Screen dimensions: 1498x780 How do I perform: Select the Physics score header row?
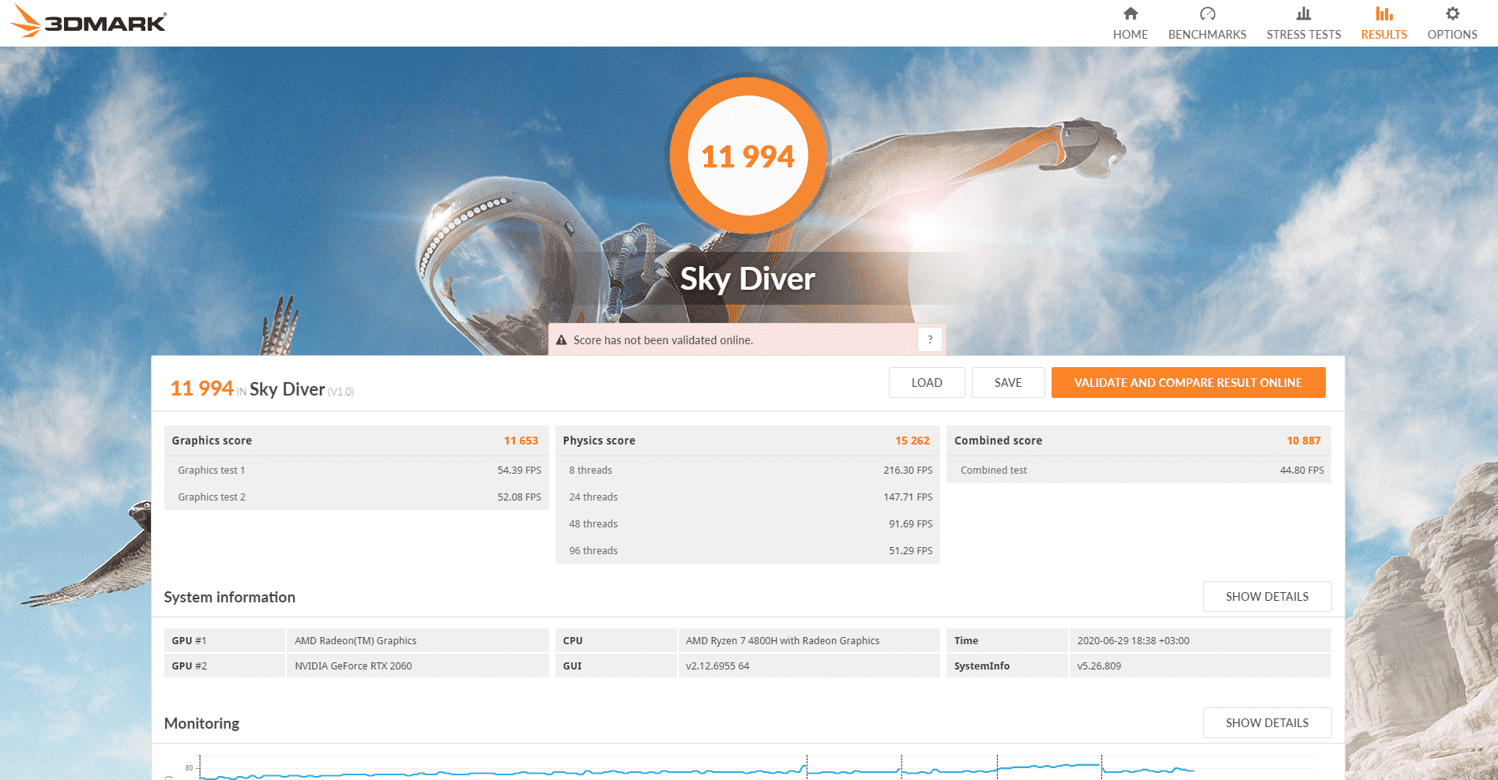coord(747,441)
